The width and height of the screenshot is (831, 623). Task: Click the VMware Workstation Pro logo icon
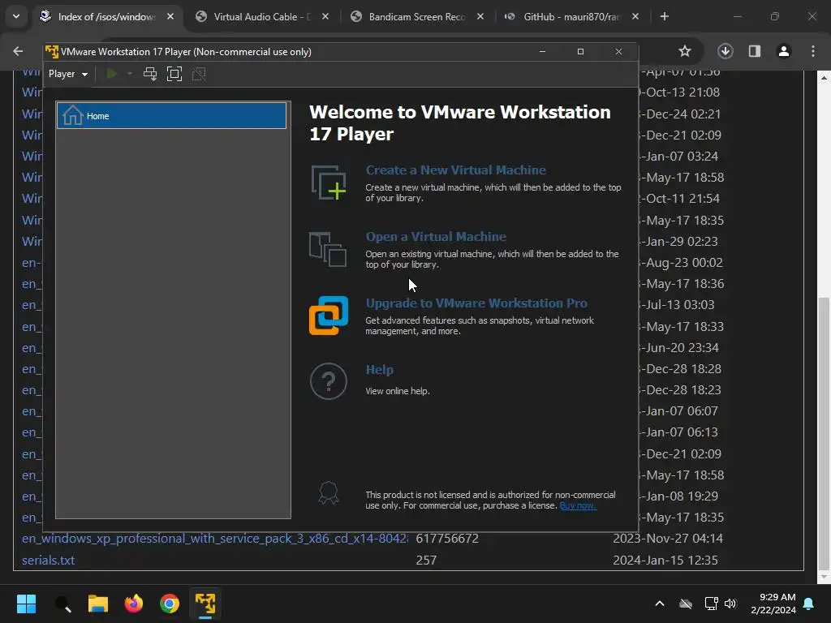coord(329,316)
